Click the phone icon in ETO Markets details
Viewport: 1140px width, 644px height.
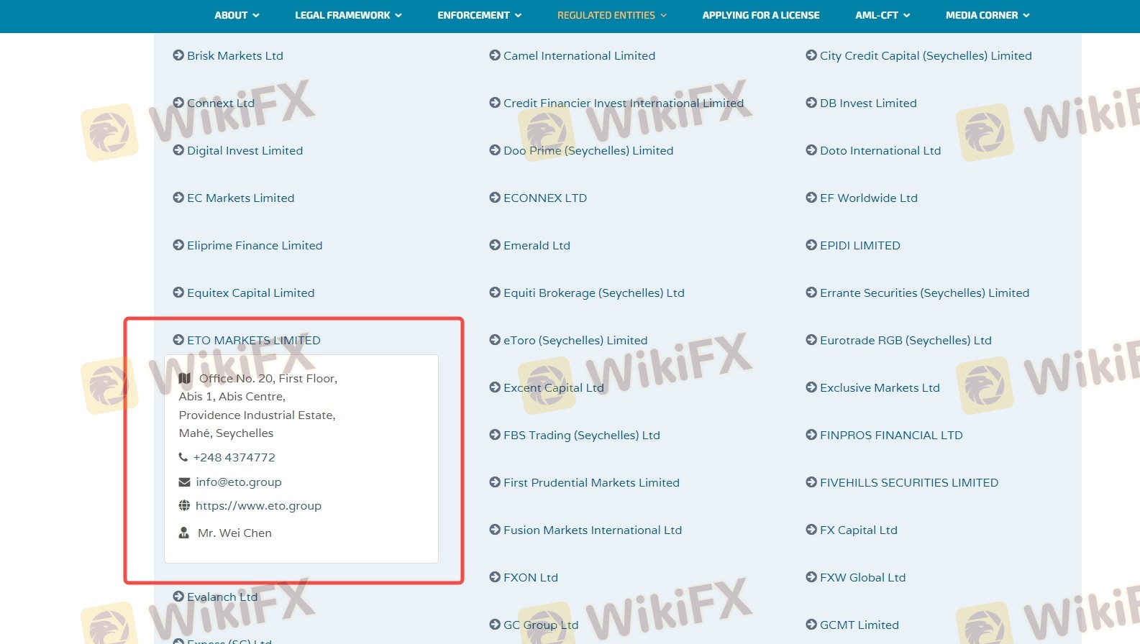[183, 457]
